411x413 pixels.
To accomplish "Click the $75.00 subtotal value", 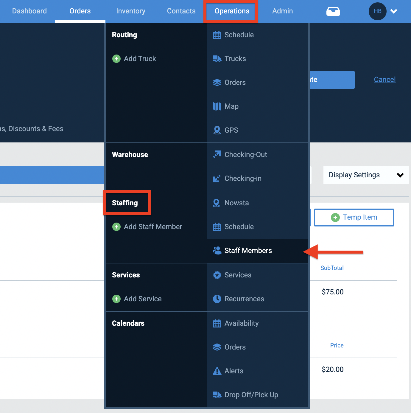I will tap(333, 292).
